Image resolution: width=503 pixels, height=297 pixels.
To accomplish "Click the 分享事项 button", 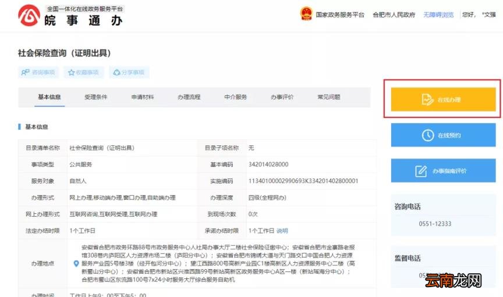I will [x=129, y=73].
